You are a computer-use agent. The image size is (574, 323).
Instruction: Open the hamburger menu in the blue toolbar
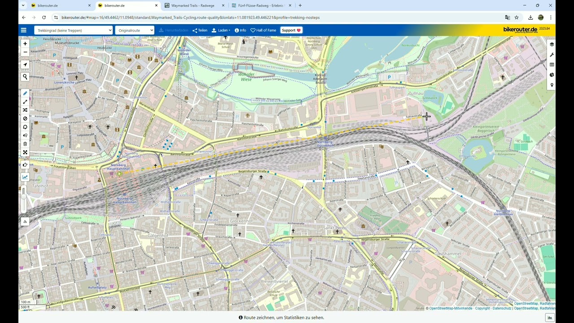(24, 30)
